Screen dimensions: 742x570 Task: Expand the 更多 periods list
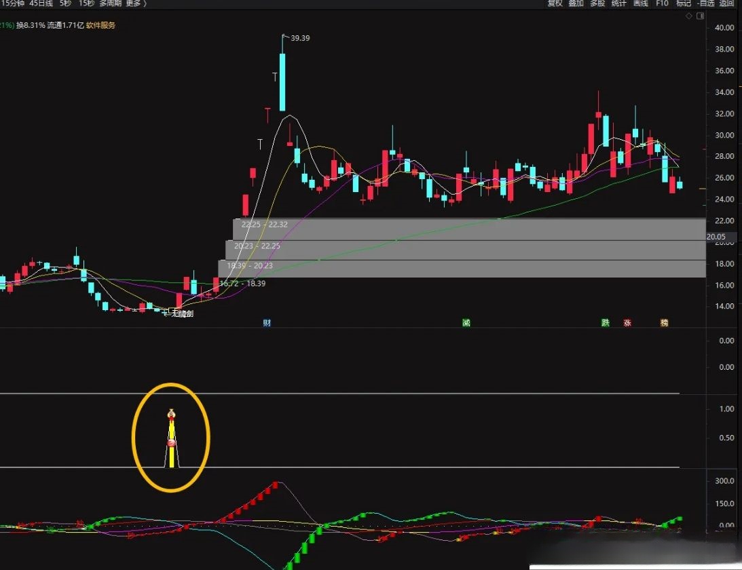pos(134,3)
